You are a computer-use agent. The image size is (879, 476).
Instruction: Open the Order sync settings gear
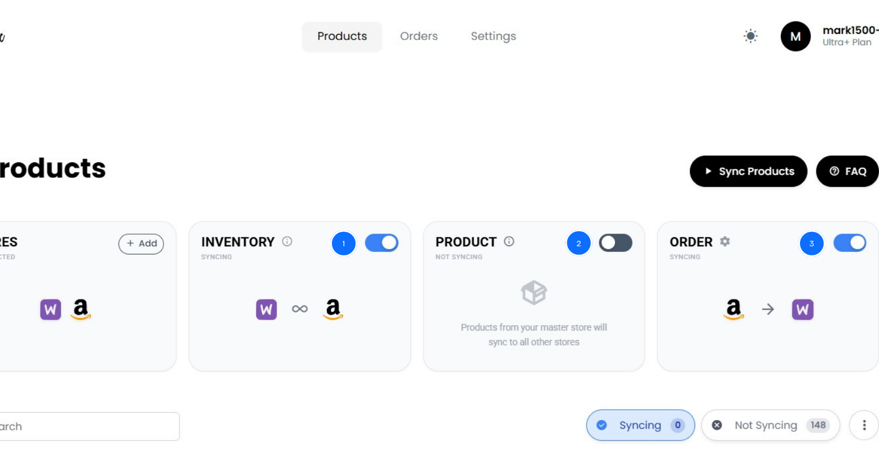(724, 242)
